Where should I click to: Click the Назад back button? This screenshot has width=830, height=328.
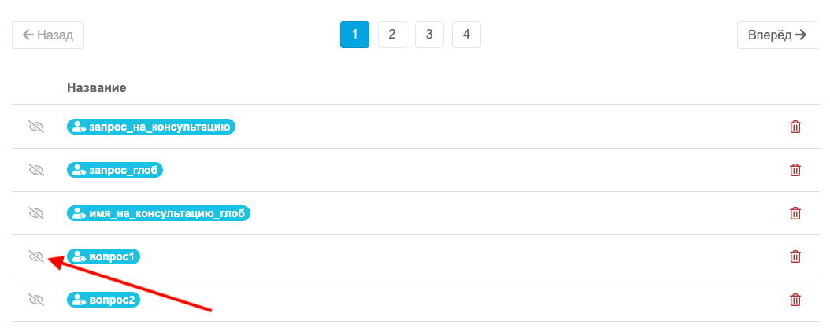48,35
